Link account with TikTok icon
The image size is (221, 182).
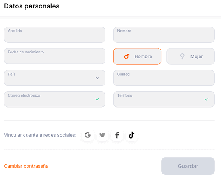pos(131,135)
